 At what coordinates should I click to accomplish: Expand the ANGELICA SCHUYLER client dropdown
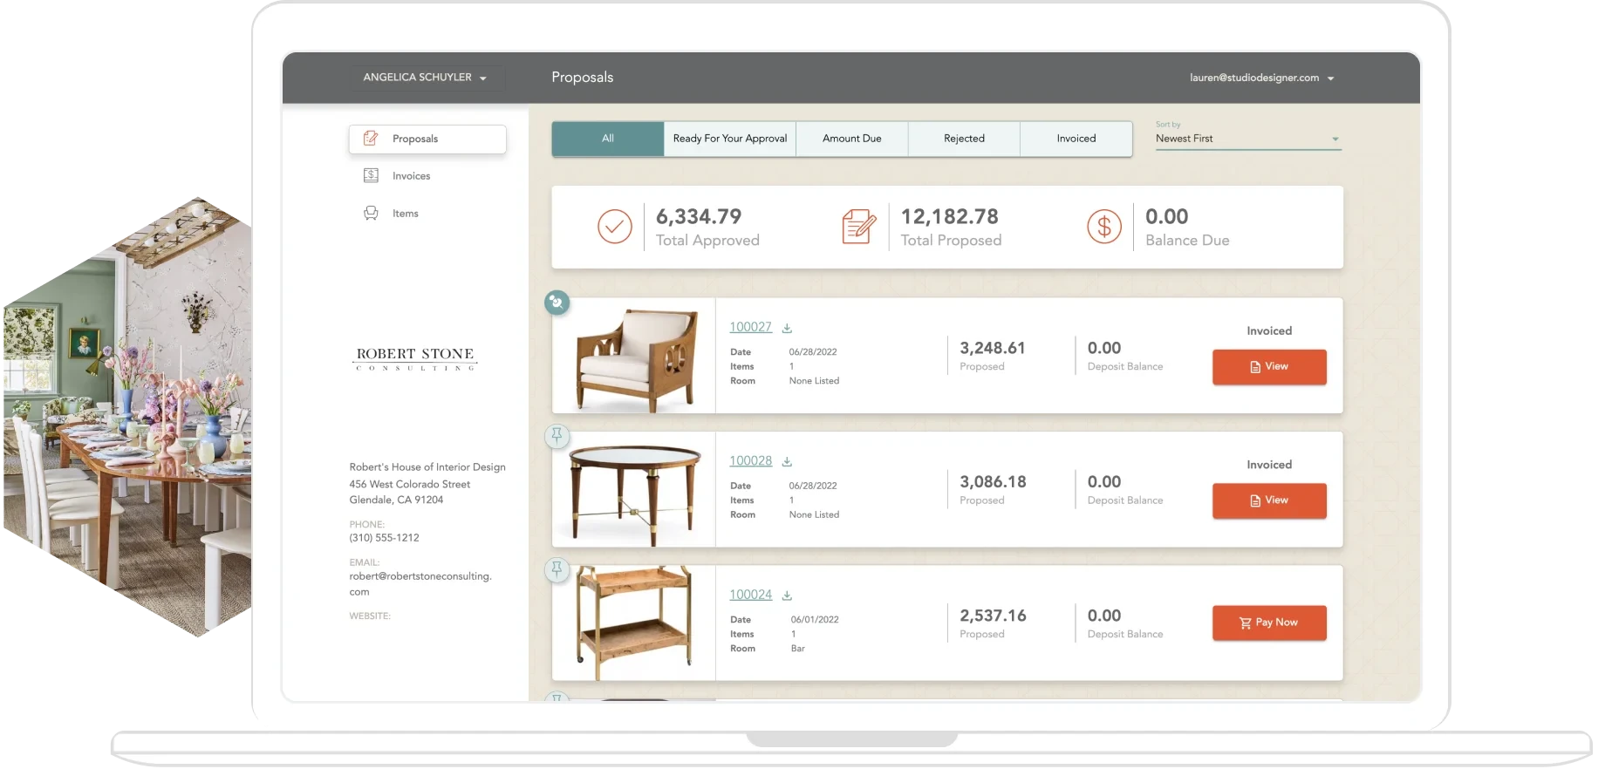point(427,78)
